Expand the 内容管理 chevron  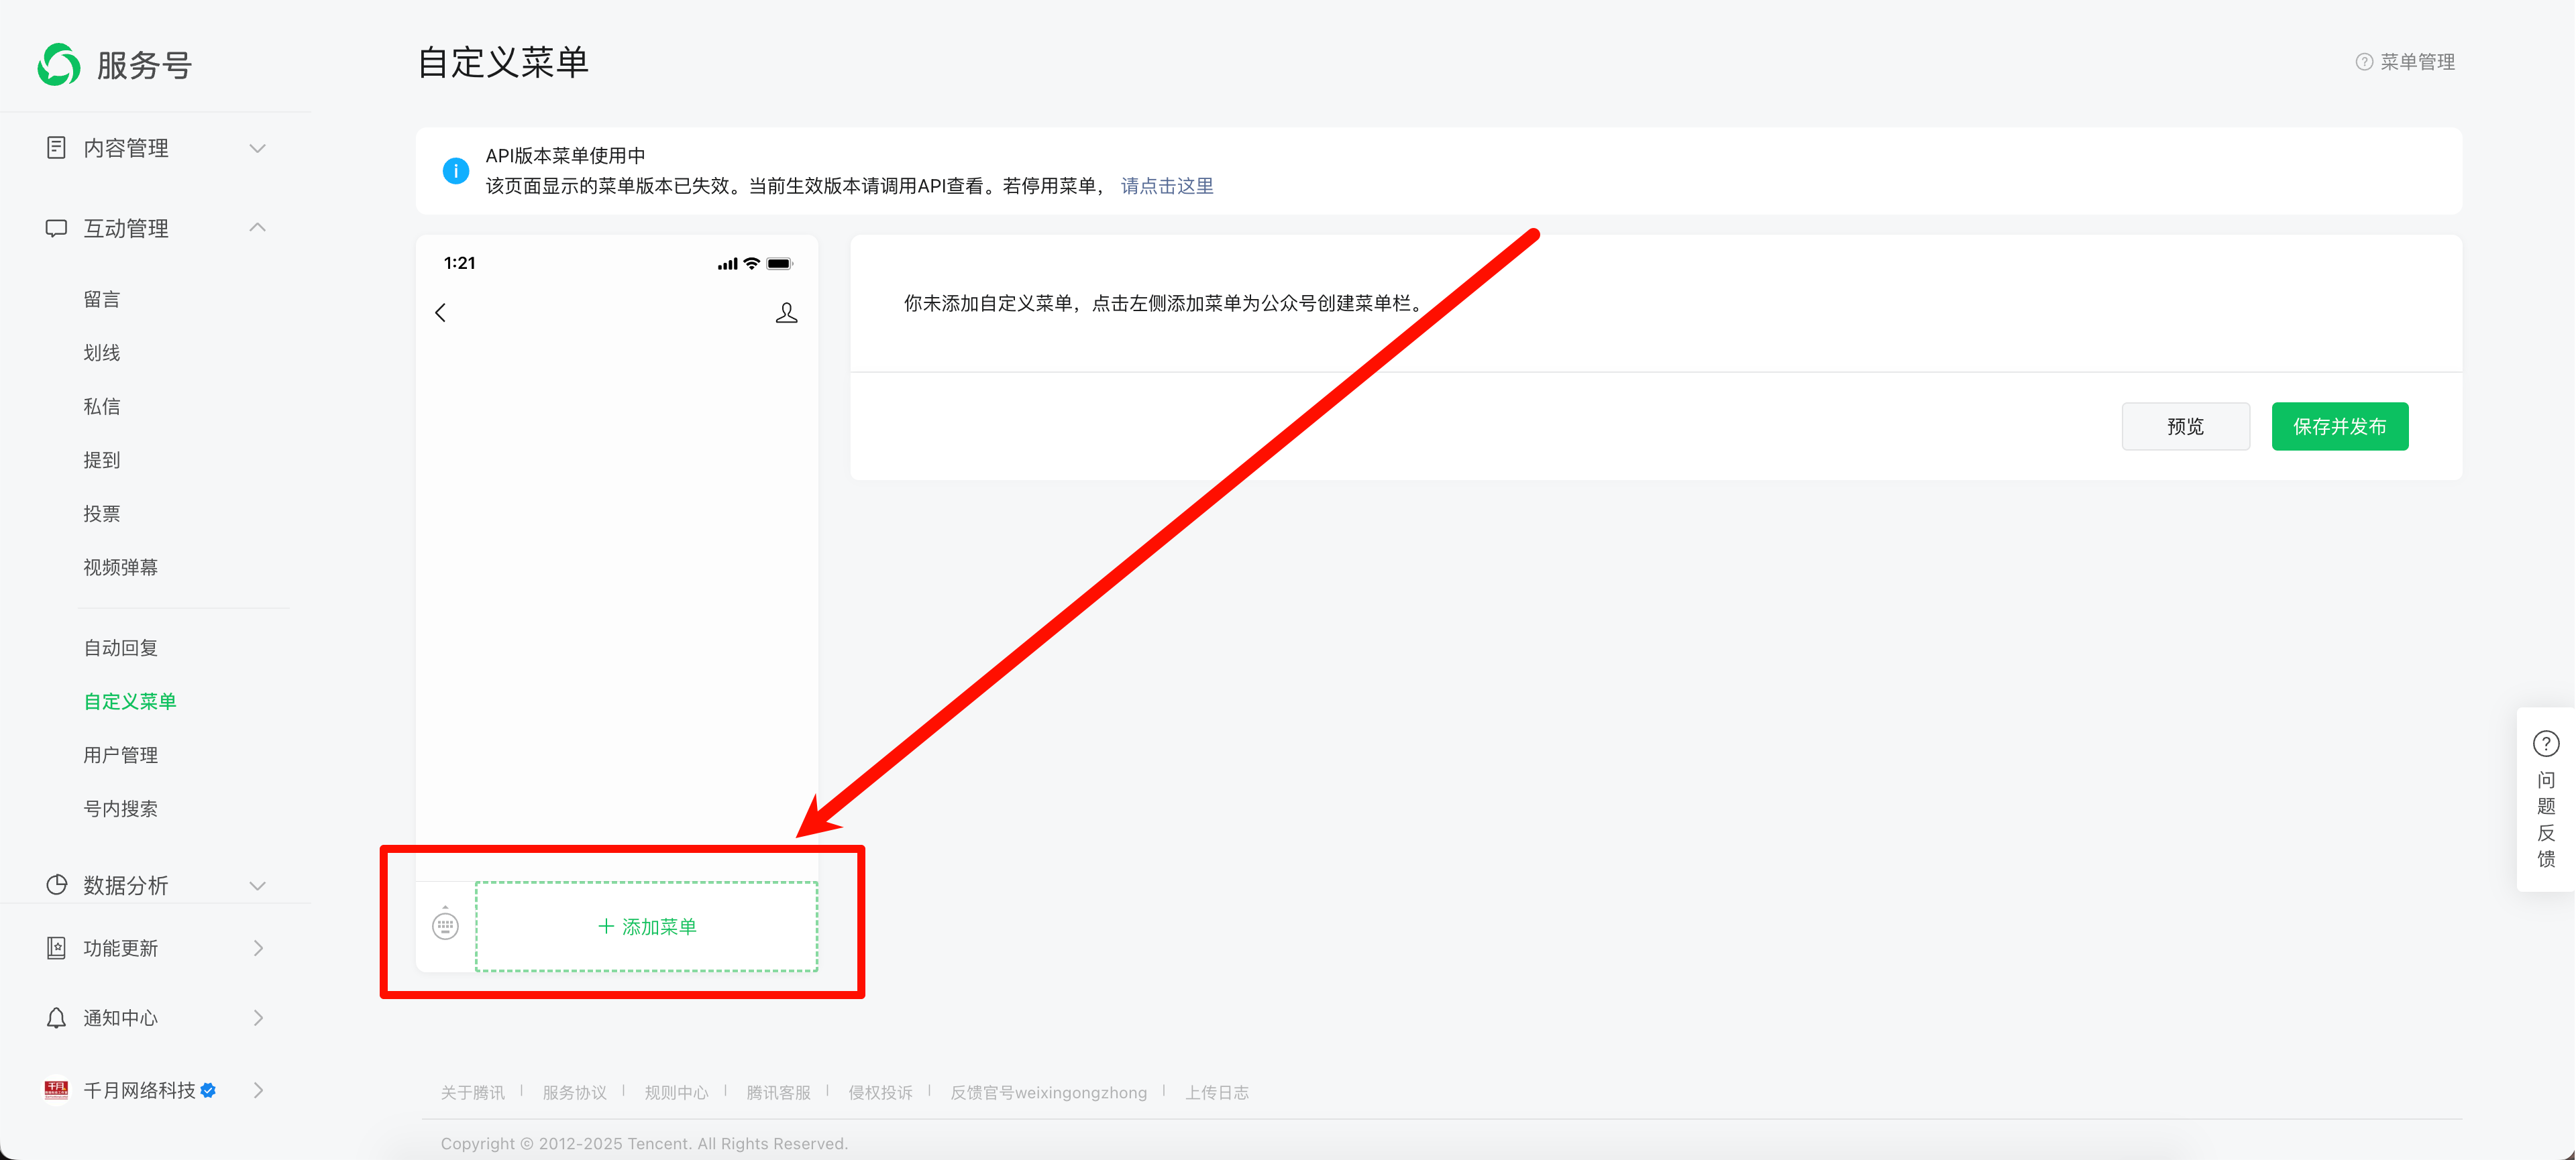257,148
